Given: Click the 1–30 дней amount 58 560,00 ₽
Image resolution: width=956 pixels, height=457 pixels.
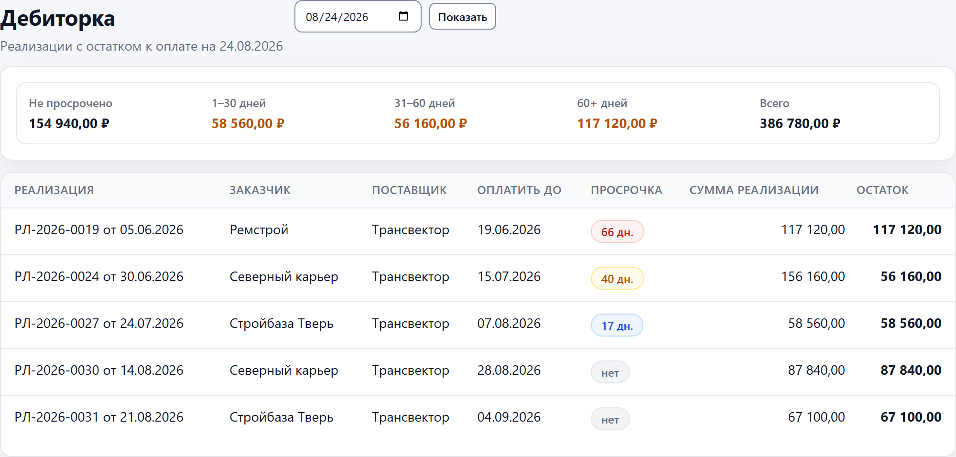Looking at the screenshot, I should [248, 124].
